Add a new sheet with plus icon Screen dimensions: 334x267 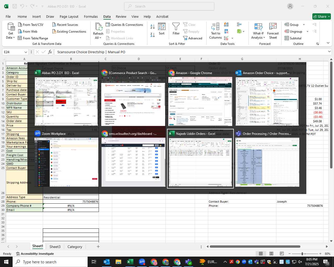tap(98, 246)
